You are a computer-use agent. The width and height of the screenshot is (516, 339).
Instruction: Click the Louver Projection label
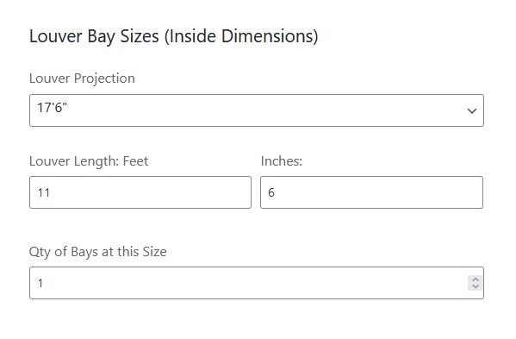82,78
